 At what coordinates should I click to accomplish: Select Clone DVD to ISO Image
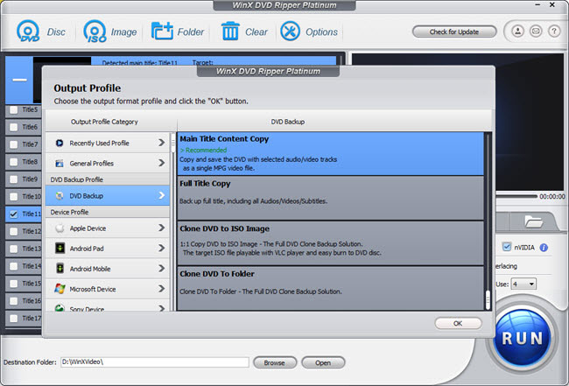(330, 243)
